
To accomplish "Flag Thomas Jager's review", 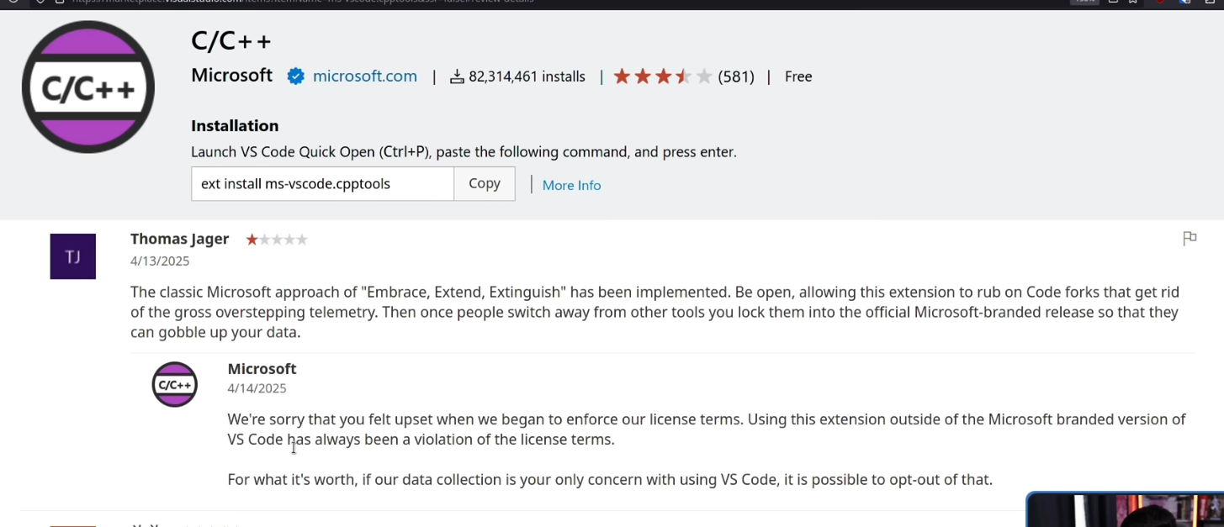I will click(1190, 239).
